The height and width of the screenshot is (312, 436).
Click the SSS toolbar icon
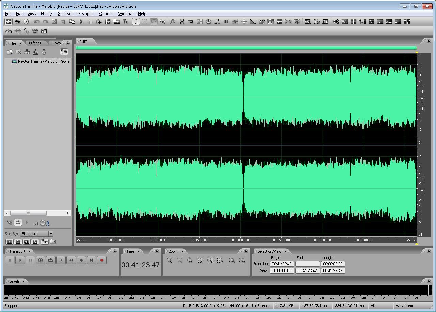(35, 31)
